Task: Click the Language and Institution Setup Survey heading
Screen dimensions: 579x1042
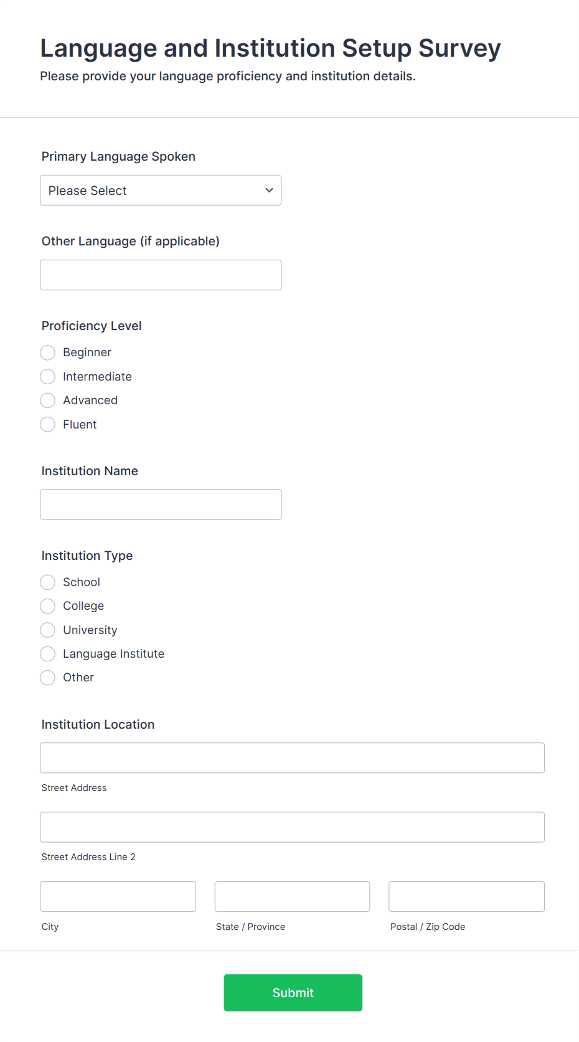Action: [270, 49]
